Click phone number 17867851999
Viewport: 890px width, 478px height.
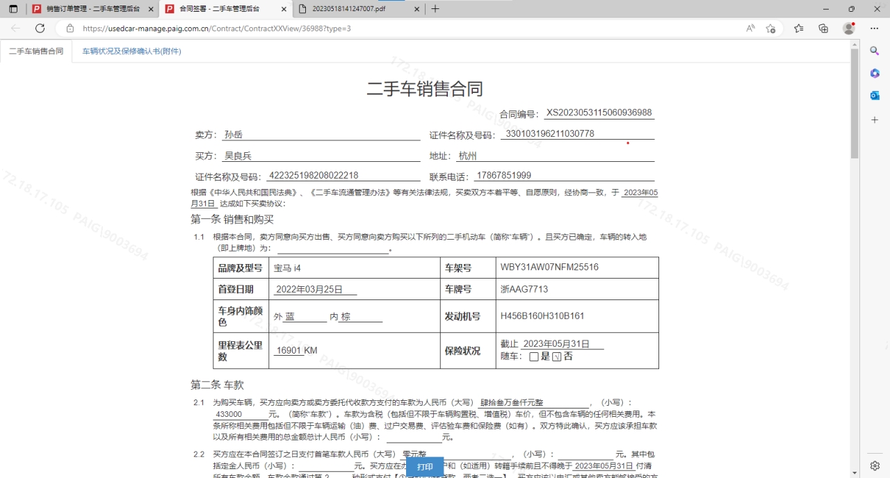(x=504, y=176)
